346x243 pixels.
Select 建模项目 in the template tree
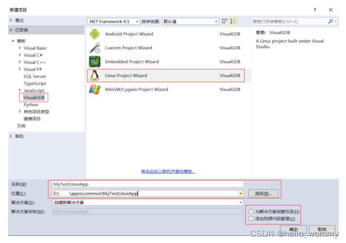point(32,119)
